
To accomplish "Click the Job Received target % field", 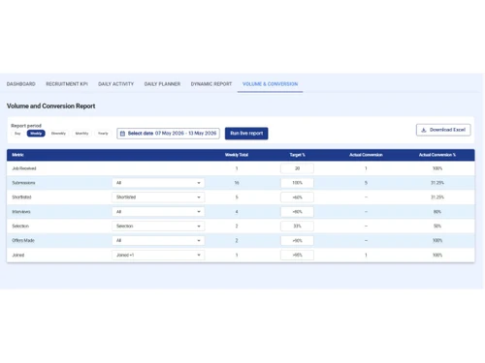I will click(x=297, y=168).
